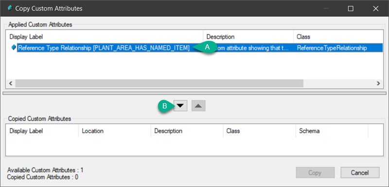Click the up-arrow remove button
389x187 pixels.
click(x=198, y=106)
